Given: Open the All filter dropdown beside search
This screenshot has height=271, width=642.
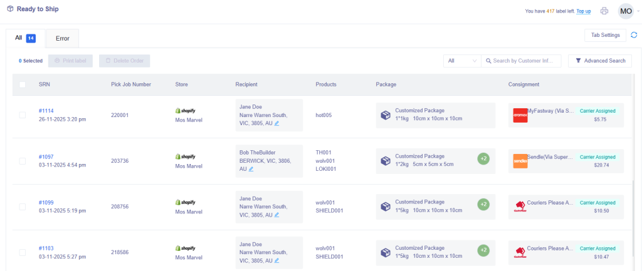Looking at the screenshot, I should (461, 61).
